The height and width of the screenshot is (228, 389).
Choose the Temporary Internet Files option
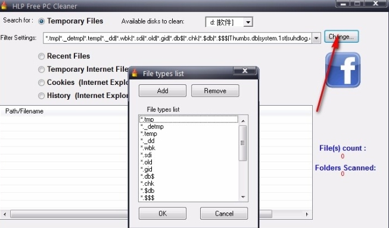pyautogui.click(x=42, y=69)
